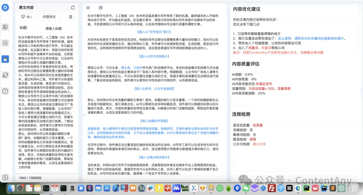
Task: Open Finder from the dock
Action: 11,188
